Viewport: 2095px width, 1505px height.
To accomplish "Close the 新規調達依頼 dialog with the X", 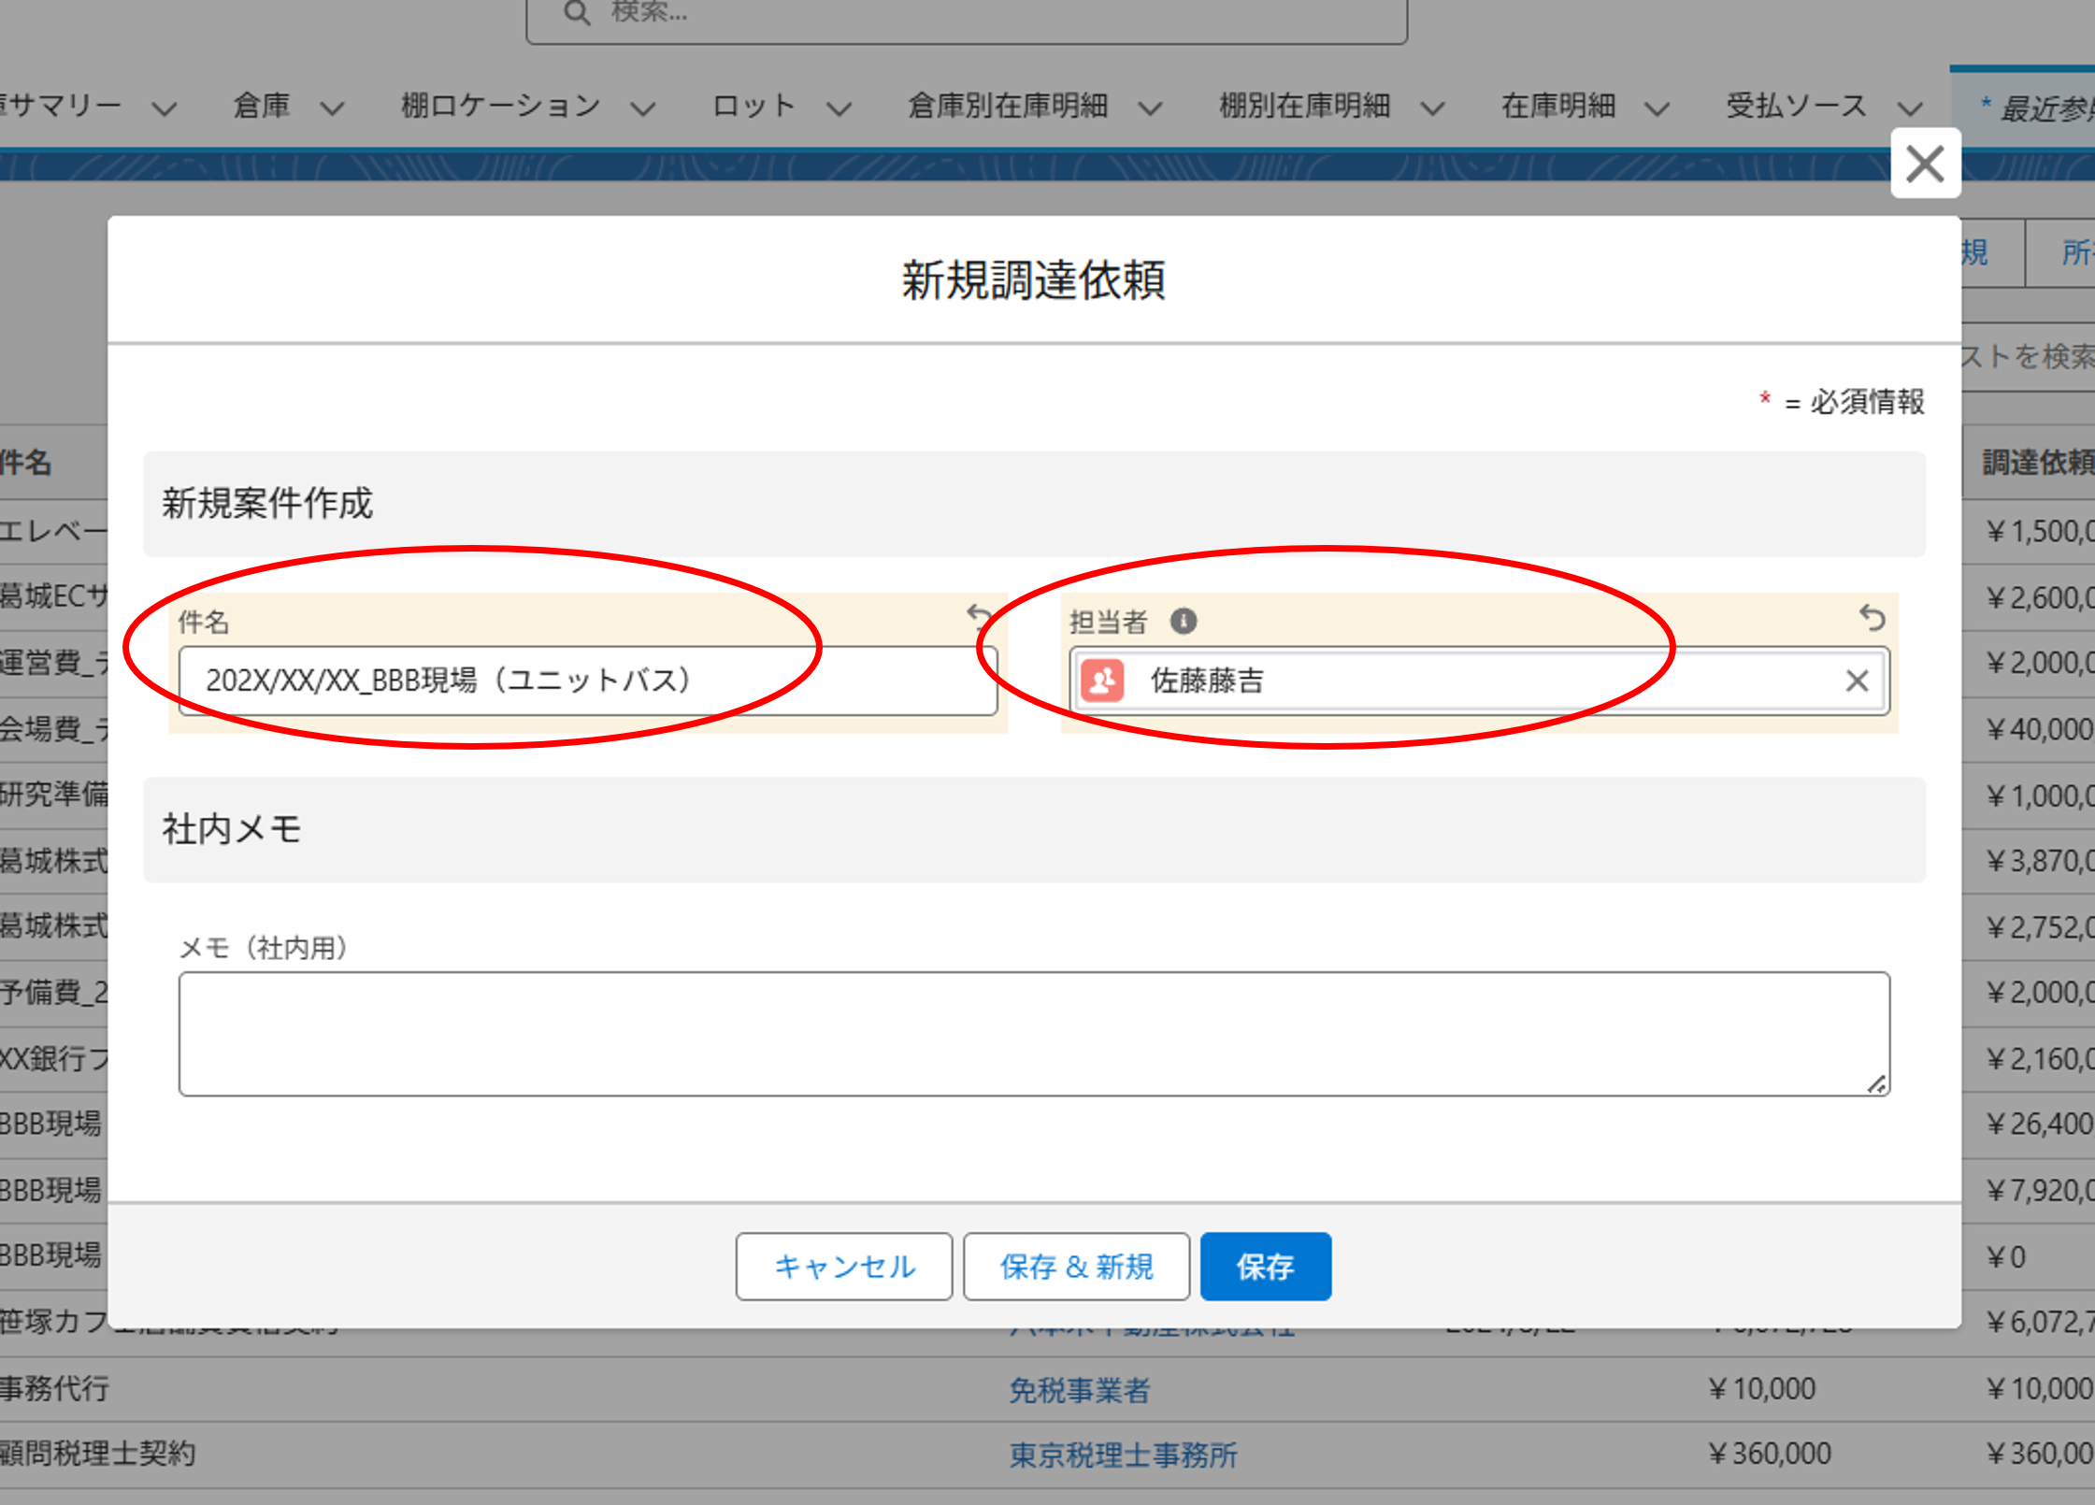I will pyautogui.click(x=1925, y=164).
